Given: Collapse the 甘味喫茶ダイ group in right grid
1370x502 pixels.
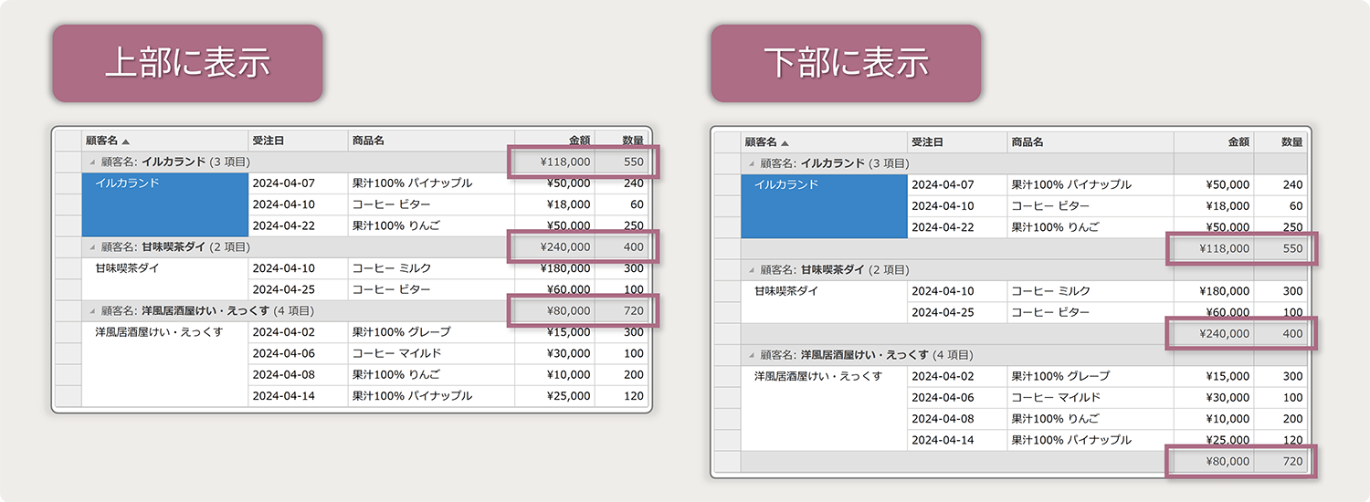Looking at the screenshot, I should (751, 270).
